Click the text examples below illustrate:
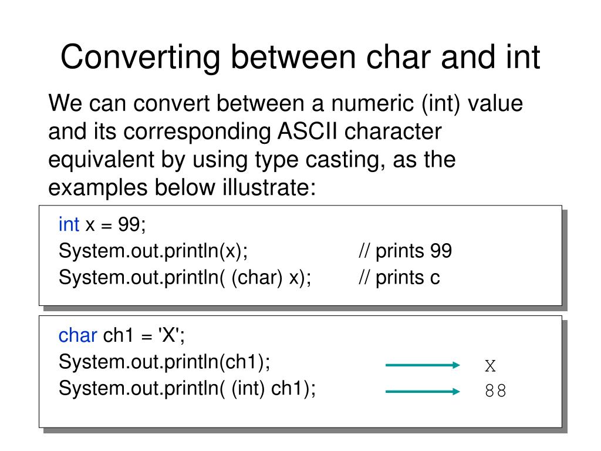 [x=182, y=187]
